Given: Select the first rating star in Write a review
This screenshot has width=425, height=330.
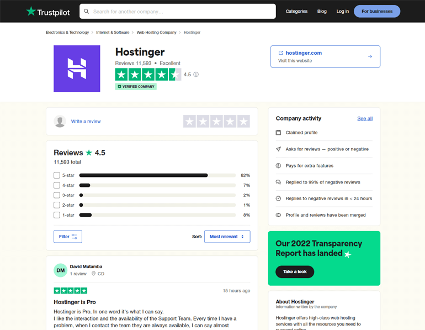Looking at the screenshot, I should (x=189, y=121).
